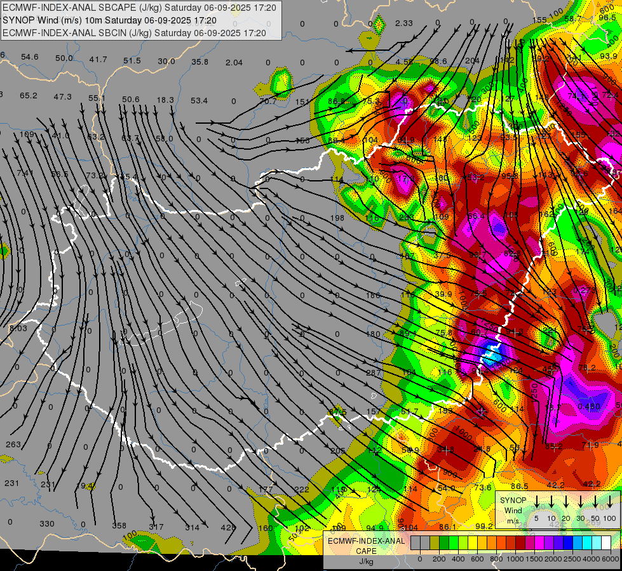This screenshot has height=571, width=622.
Task: Click the 'ECMWF-INDEX-ANAL CAPE J/kg' legend title
Action: (366, 551)
